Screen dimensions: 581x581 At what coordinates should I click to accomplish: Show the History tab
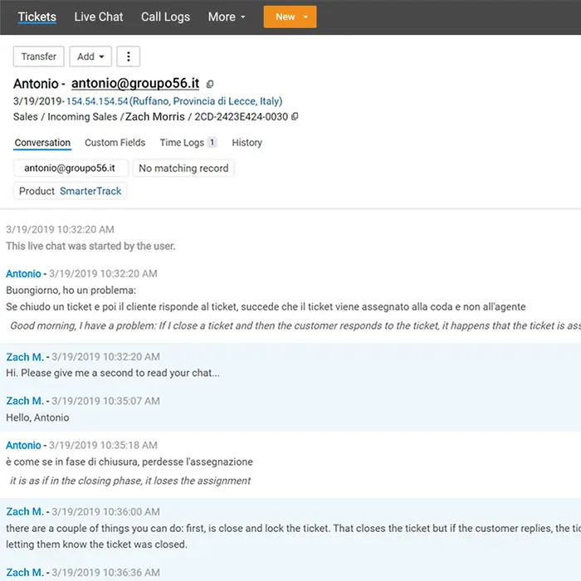247,143
